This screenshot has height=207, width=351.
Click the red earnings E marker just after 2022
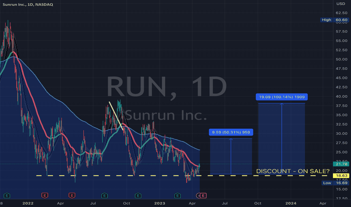(x=45, y=196)
